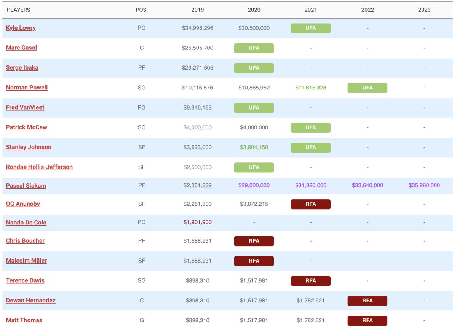Select the 2023 column header
457x331 pixels.
(424, 10)
